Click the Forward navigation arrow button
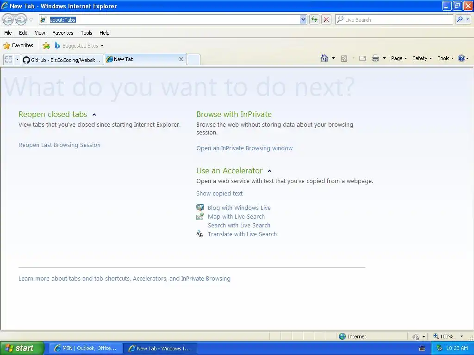 (21, 19)
